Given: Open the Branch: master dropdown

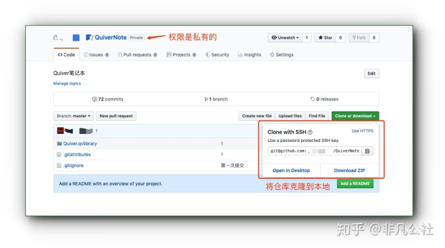Looking at the screenshot, I should 74,116.
